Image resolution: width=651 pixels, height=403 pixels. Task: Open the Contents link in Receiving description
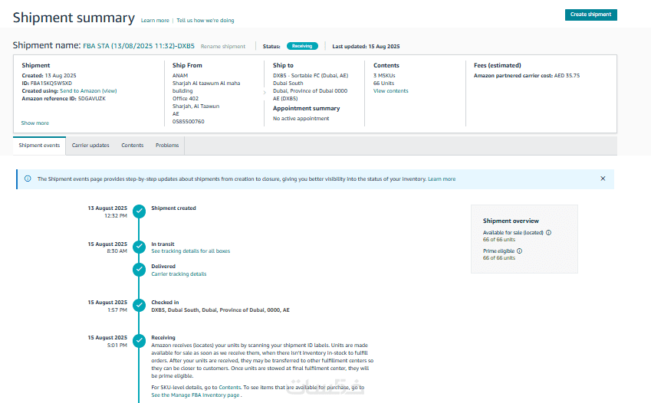click(x=229, y=387)
